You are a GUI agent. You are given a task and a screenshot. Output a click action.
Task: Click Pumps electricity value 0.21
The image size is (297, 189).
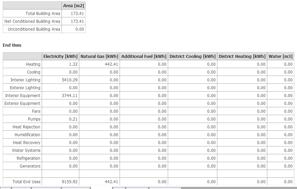pos(73,119)
